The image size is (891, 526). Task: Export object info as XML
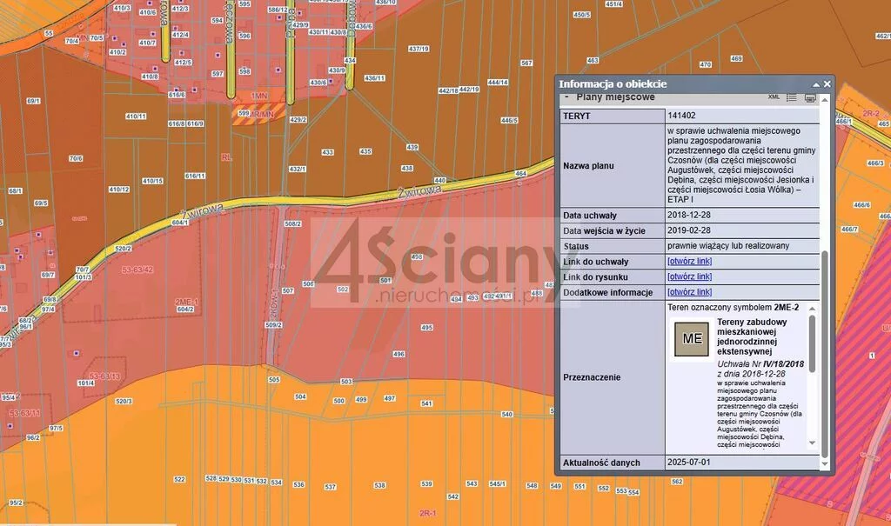(x=774, y=97)
